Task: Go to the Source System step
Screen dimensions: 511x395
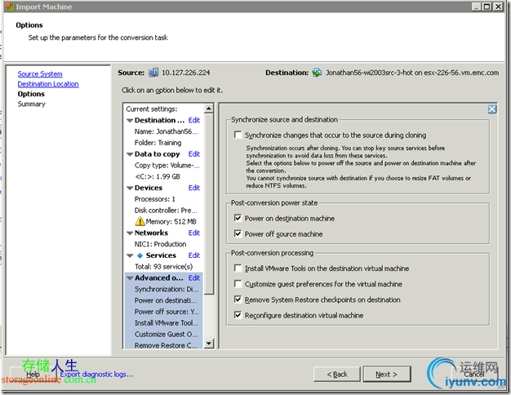Action: click(x=40, y=74)
